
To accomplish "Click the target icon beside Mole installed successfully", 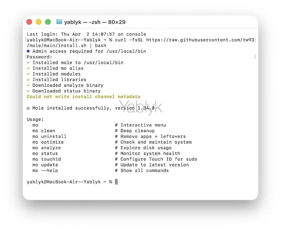I will pos(29,108).
